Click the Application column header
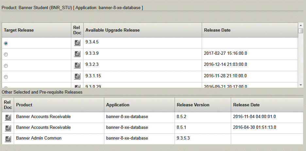The image size is (306, 151). [x=139, y=105]
